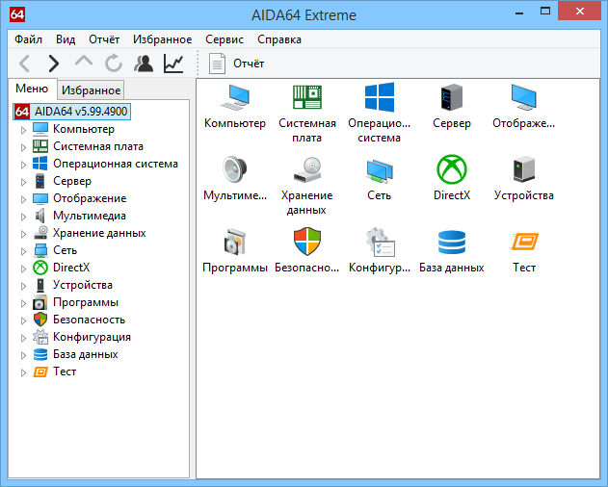Screen dimensions: 608x487
Task: Expand the Операционная система tree node
Action: point(24,164)
